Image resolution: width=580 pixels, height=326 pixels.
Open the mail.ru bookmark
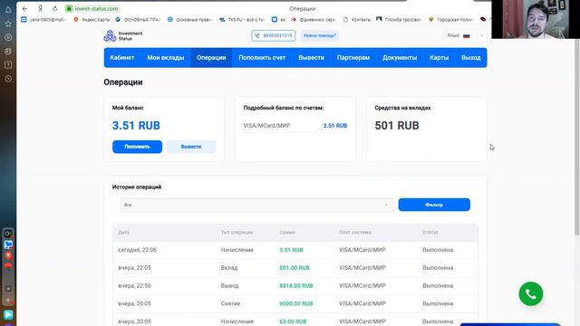tap(43, 20)
